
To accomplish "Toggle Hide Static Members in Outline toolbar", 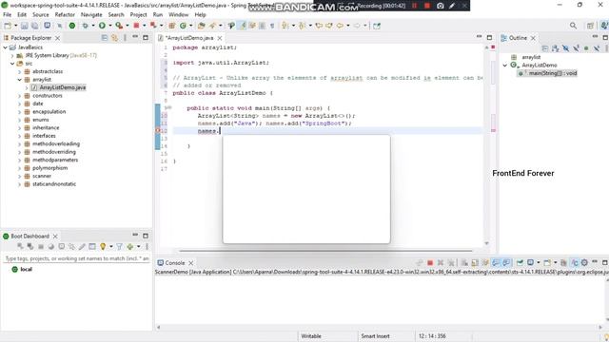I will 576,48.
